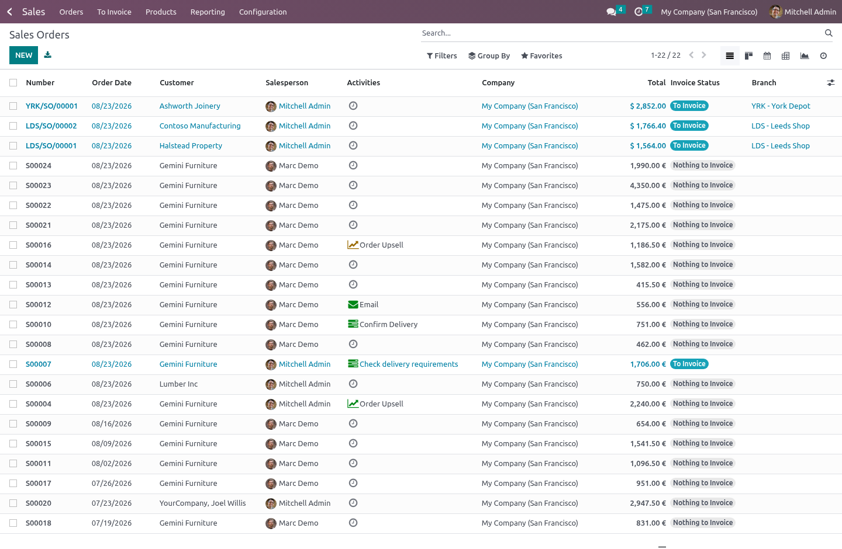Open the Products menu
The height and width of the screenshot is (549, 842).
click(161, 12)
